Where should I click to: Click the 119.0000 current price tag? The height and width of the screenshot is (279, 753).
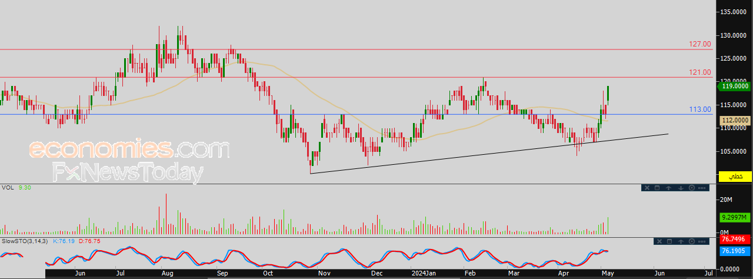click(x=735, y=86)
